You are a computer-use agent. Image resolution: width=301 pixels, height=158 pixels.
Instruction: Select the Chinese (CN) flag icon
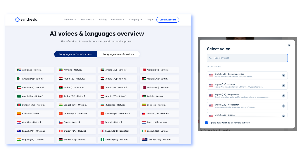click(x=60, y=113)
